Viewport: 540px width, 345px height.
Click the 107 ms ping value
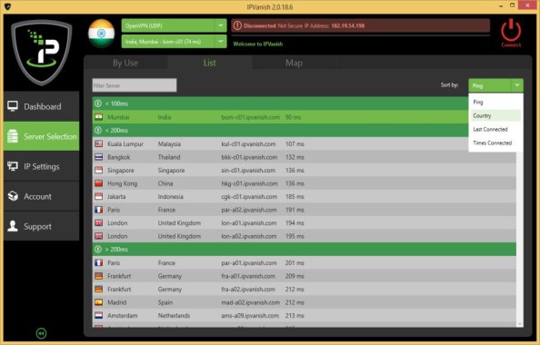pos(295,143)
